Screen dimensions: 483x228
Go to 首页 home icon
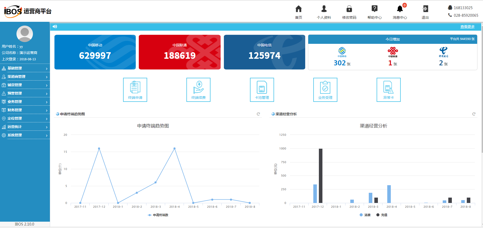[299, 9]
